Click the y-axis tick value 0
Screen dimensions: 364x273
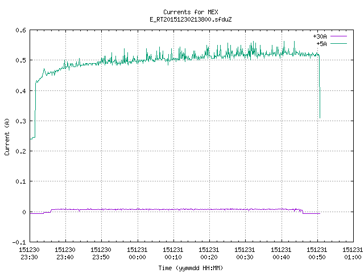click(x=24, y=212)
